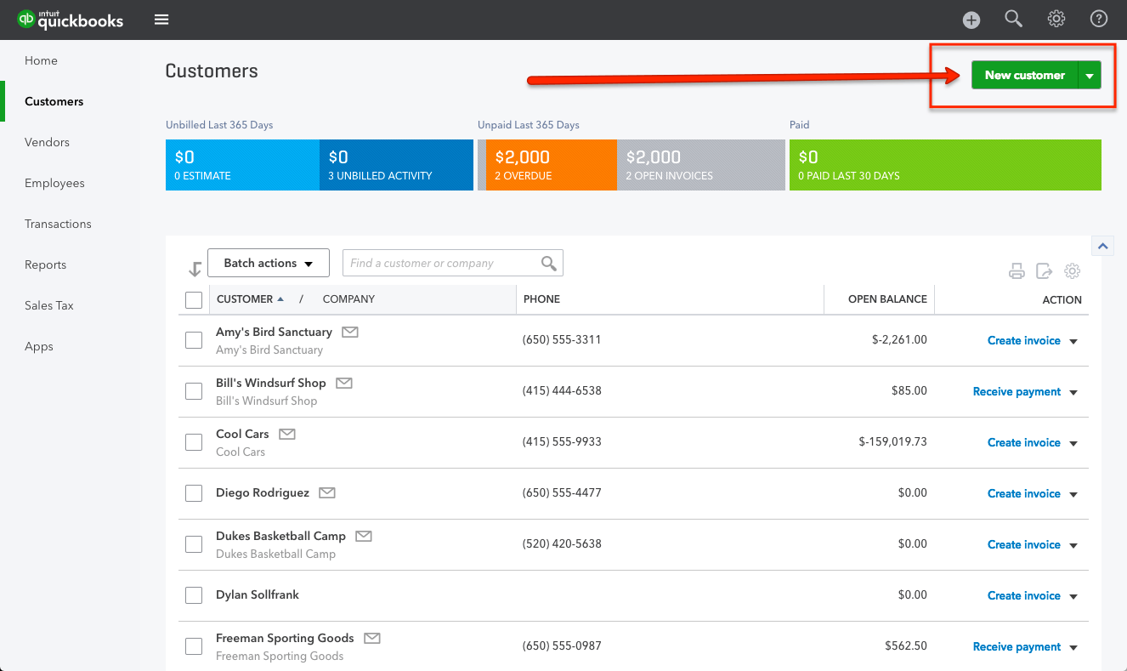Receive payment from Bill's Windsurf Shop
This screenshot has width=1127, height=671.
click(1017, 391)
